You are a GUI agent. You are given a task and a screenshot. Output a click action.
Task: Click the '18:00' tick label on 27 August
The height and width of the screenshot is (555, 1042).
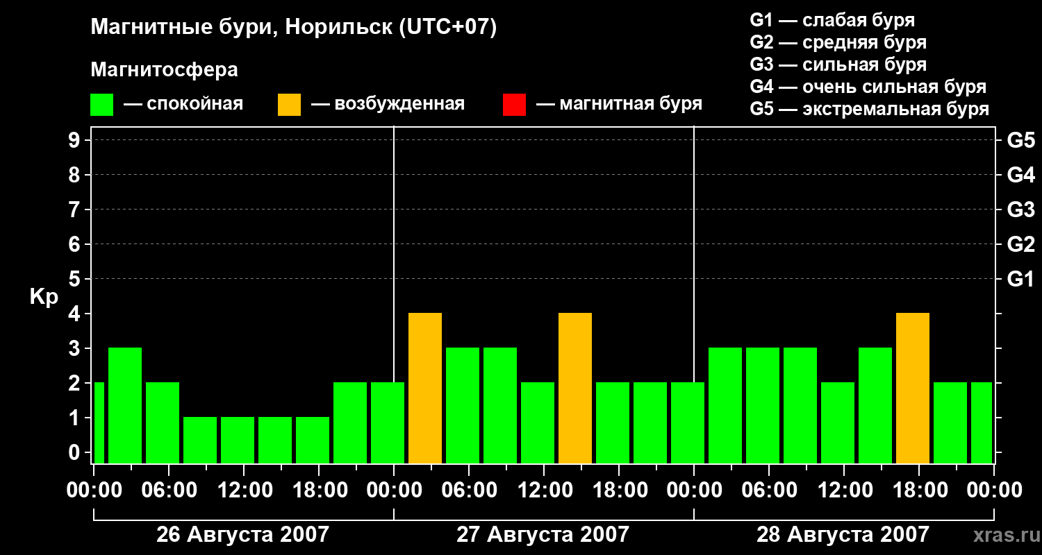coord(619,490)
